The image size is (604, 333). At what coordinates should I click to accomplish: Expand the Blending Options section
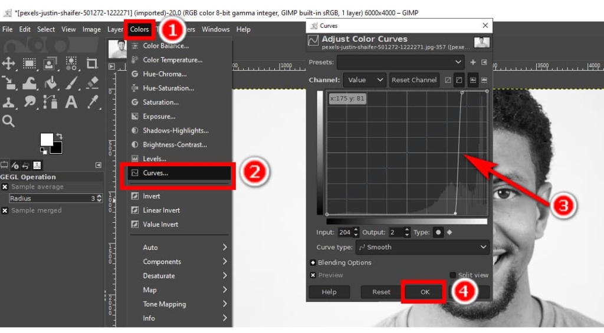click(313, 262)
